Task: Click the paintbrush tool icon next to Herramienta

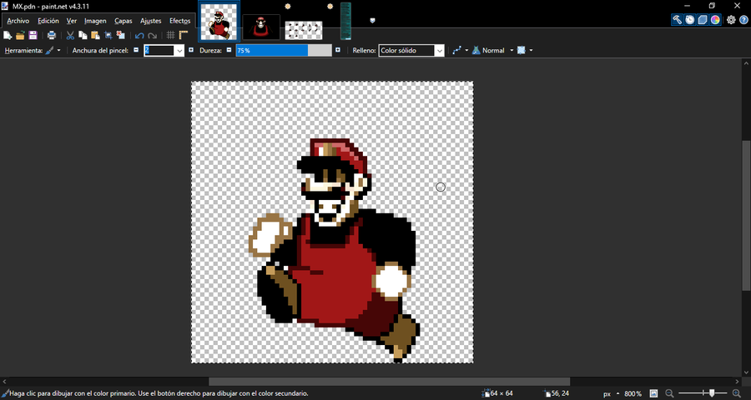Action: pyautogui.click(x=49, y=50)
